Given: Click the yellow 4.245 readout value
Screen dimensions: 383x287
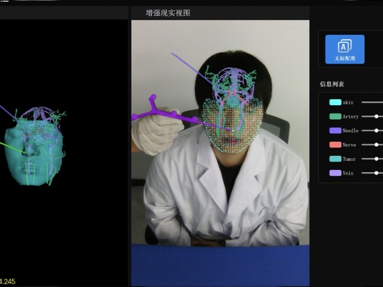Looking at the screenshot, I should (8, 281).
